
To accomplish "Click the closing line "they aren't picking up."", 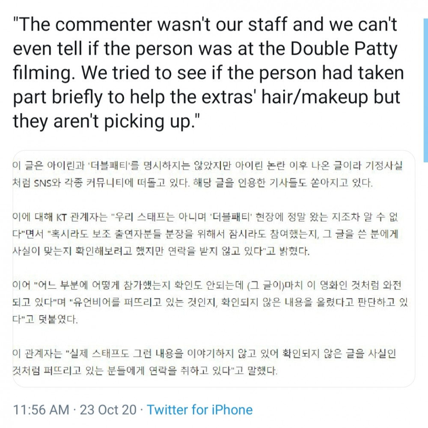I will point(107,121).
